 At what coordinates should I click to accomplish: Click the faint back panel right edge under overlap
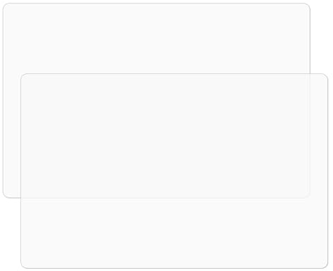pos(310,135)
